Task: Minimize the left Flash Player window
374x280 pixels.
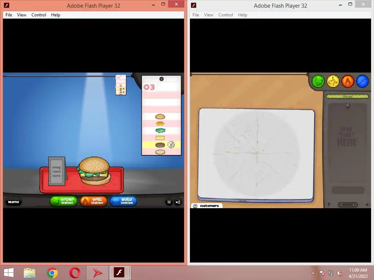Action: click(x=153, y=4)
